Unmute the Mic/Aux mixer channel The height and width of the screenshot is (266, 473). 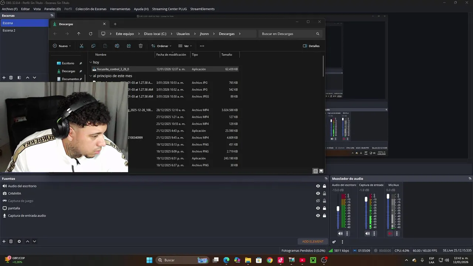pos(390,233)
